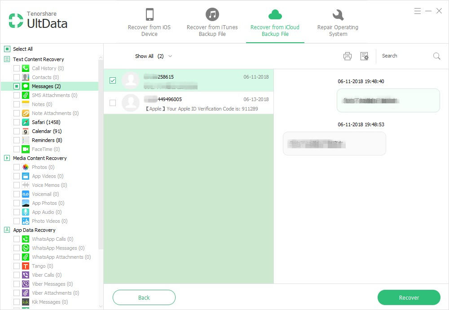This screenshot has height=310, width=449.
Task: Click the Call History phone icon
Action: [x=26, y=68]
